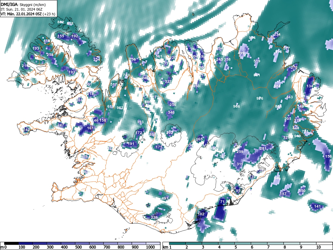The image size is (333, 250).
Task: Click the legend swatch between 5 and 6 km
Action: pos(243,243)
